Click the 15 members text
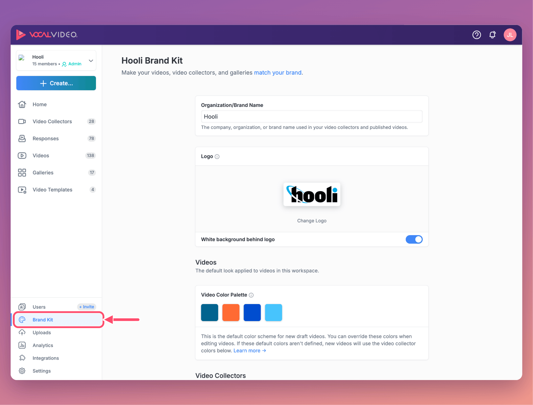This screenshot has height=405, width=533. [45, 64]
